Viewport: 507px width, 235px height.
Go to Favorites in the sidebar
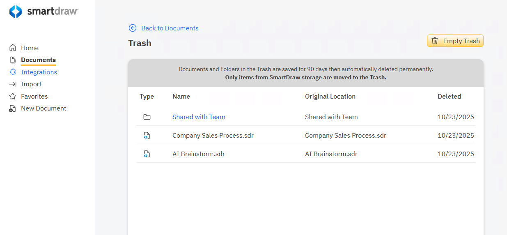pyautogui.click(x=34, y=96)
